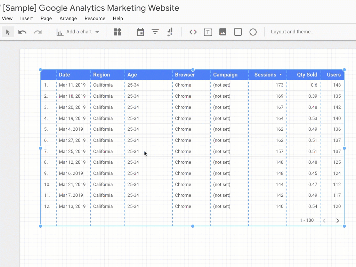Open Layout and theme settings
356x267 pixels.
[292, 32]
